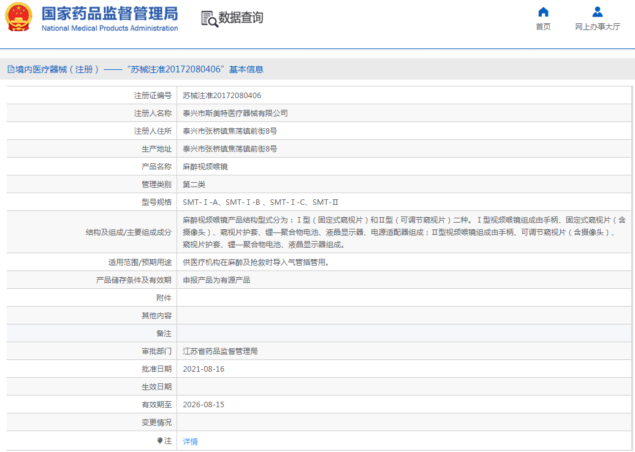Select registrant name 泰兴市斯美特医疗器械有限公司
The image size is (635, 452).
coord(235,113)
